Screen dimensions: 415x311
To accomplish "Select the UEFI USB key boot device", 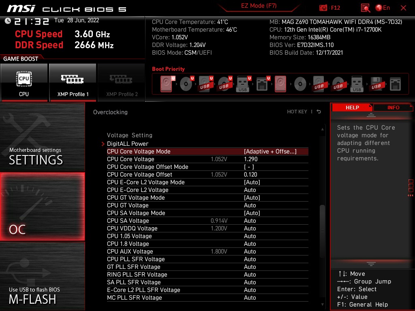I will [243, 84].
